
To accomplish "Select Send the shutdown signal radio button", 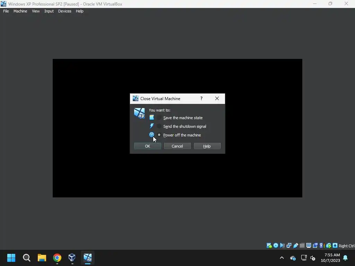I will click(159, 126).
